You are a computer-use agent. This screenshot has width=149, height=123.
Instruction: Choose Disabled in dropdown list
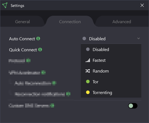111,49
